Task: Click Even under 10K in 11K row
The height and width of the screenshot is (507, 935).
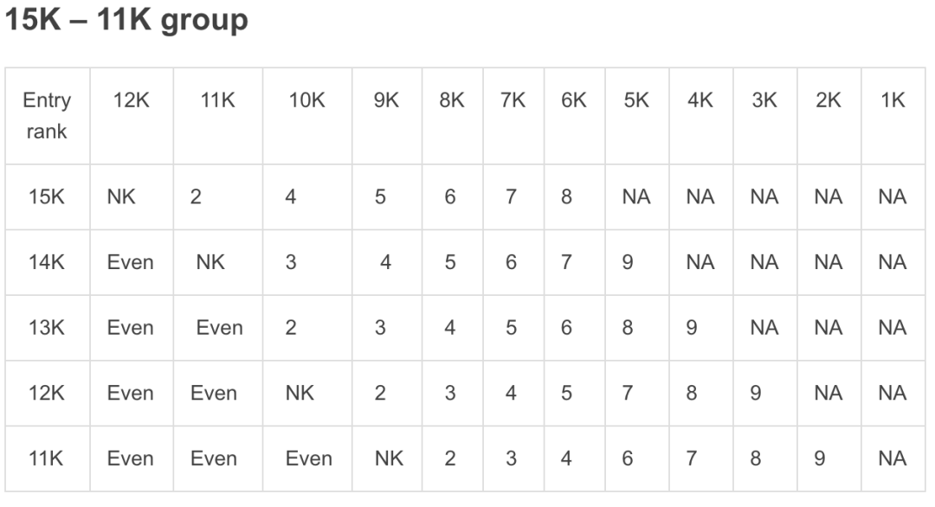Action: pos(308,459)
